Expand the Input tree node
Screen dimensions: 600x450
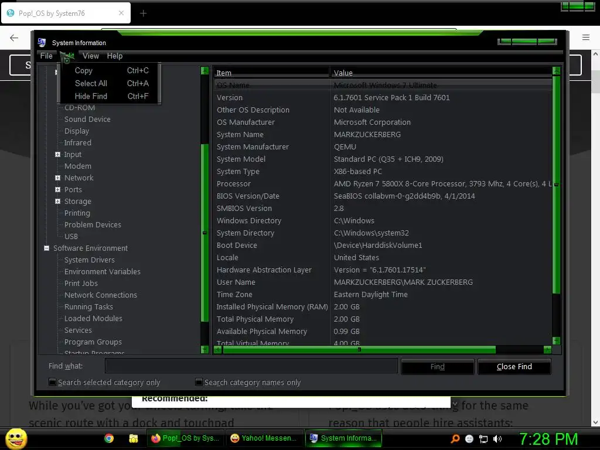tap(58, 154)
